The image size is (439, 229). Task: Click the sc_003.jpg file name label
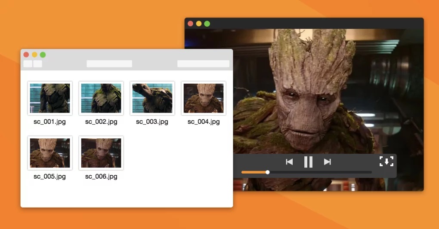point(152,122)
